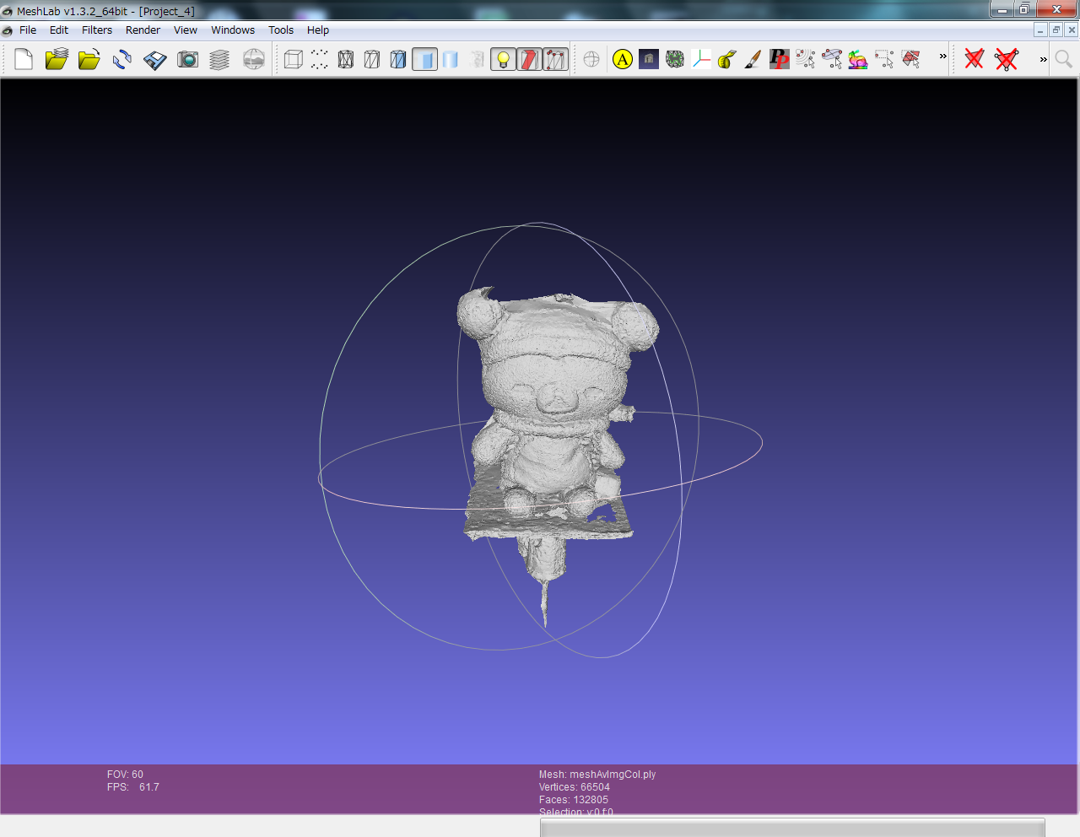
Task: Toggle the Light on/off bulb
Action: (x=503, y=59)
